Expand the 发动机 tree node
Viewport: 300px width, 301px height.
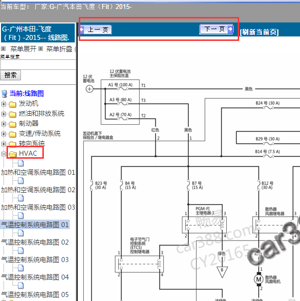[3, 104]
